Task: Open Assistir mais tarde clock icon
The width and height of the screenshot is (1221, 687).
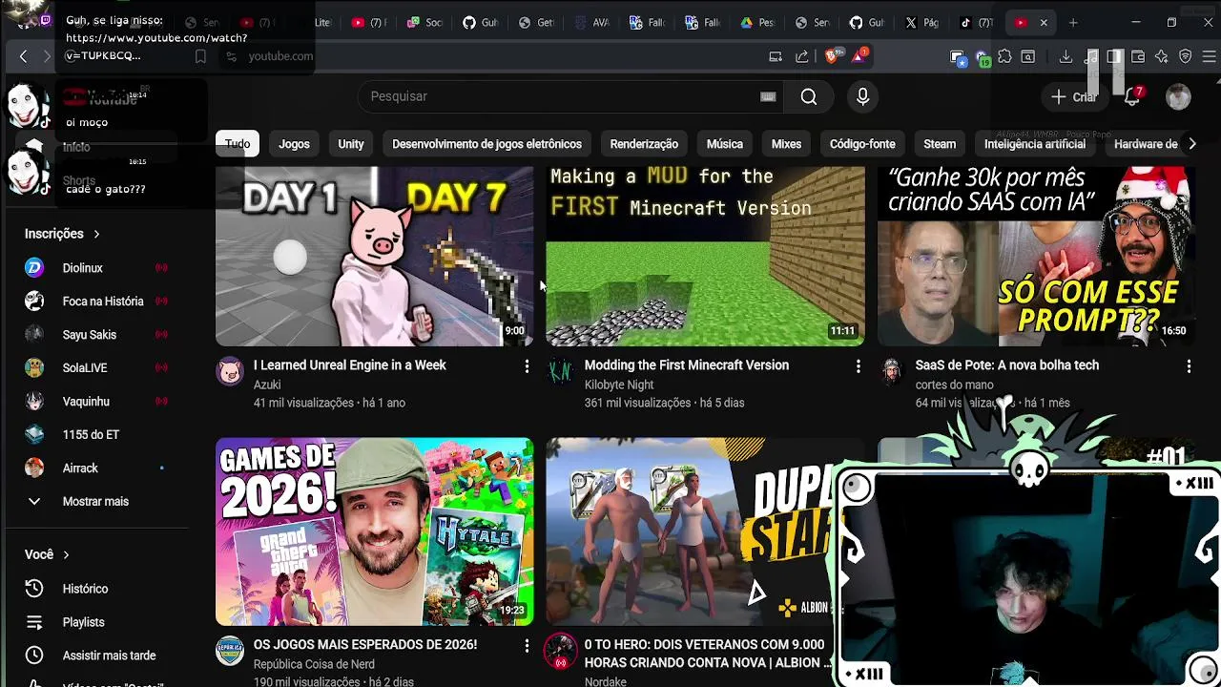Action: (34, 656)
